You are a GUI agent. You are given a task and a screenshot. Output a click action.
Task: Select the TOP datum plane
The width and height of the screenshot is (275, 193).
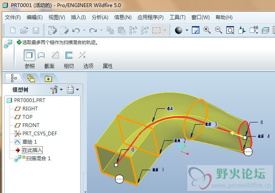click(23, 117)
